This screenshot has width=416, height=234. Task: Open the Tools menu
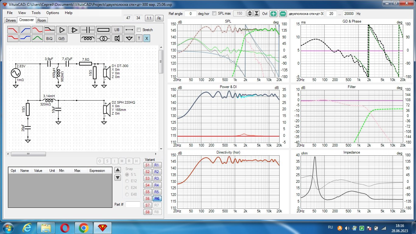[36, 13]
